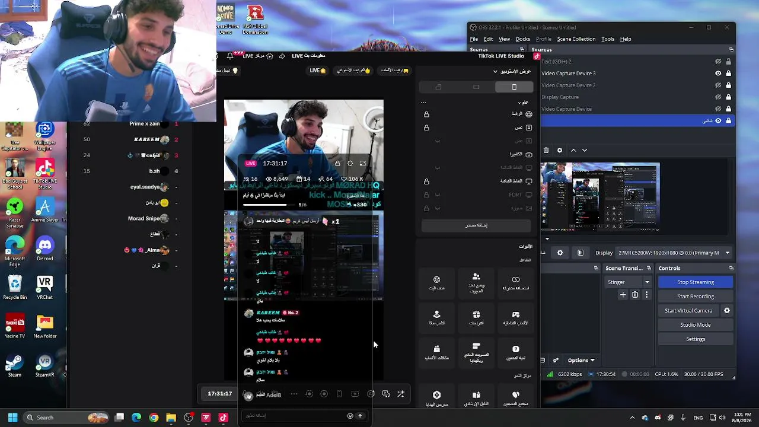Open the OBS Edit menu
The height and width of the screenshot is (427, 759).
tap(488, 39)
